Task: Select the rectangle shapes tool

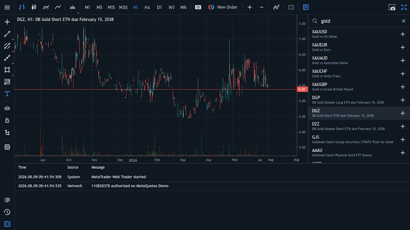Action: (7, 70)
